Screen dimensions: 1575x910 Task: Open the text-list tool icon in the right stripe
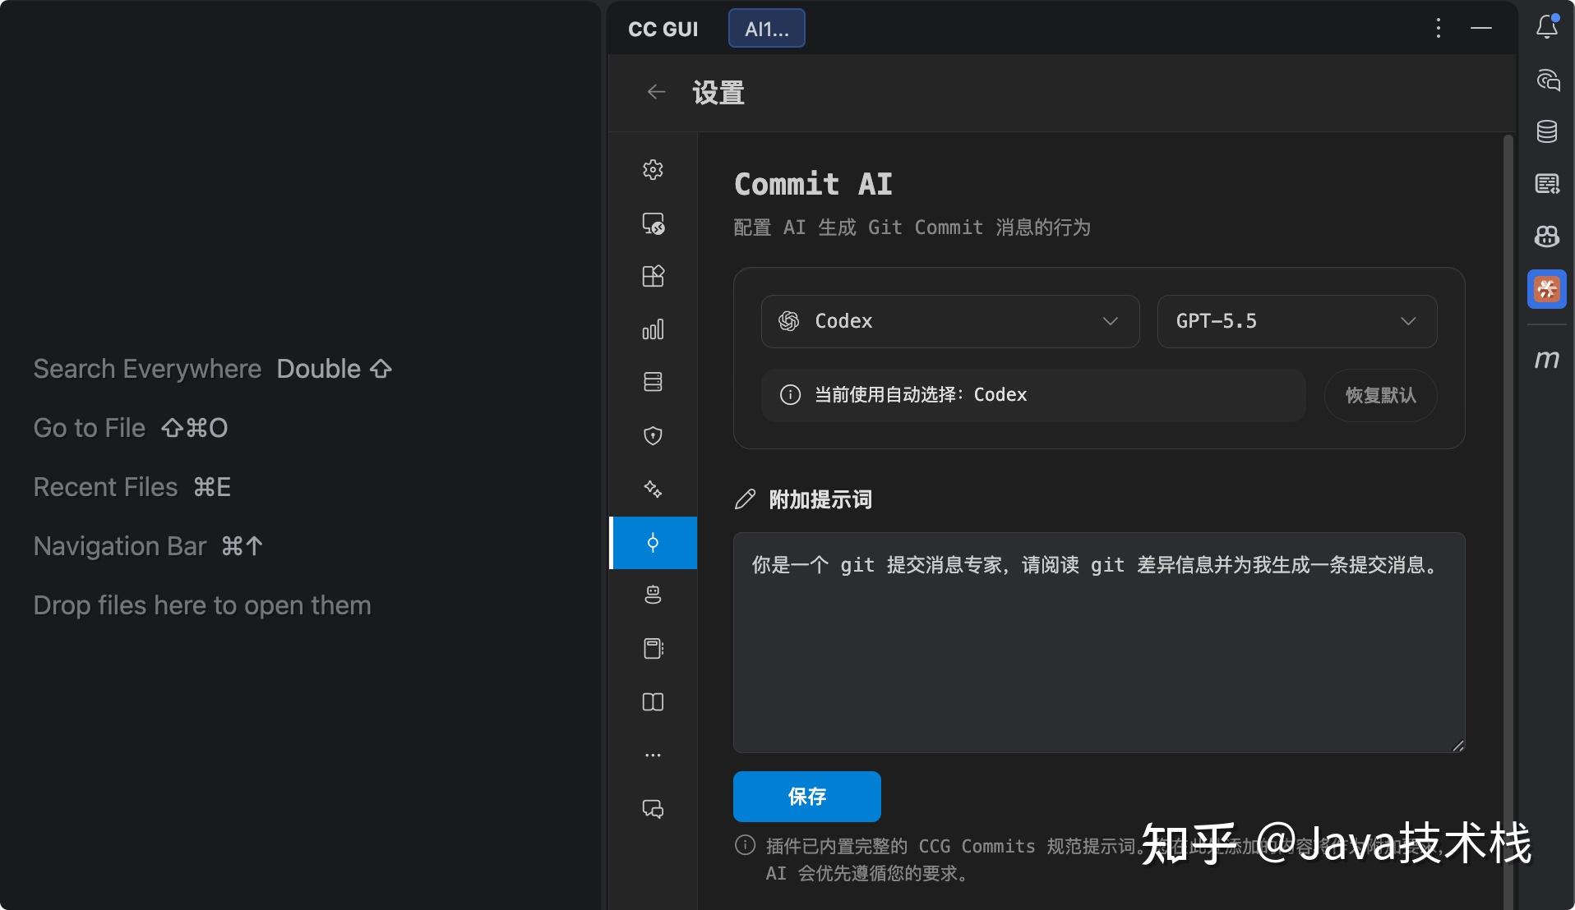tap(1547, 184)
